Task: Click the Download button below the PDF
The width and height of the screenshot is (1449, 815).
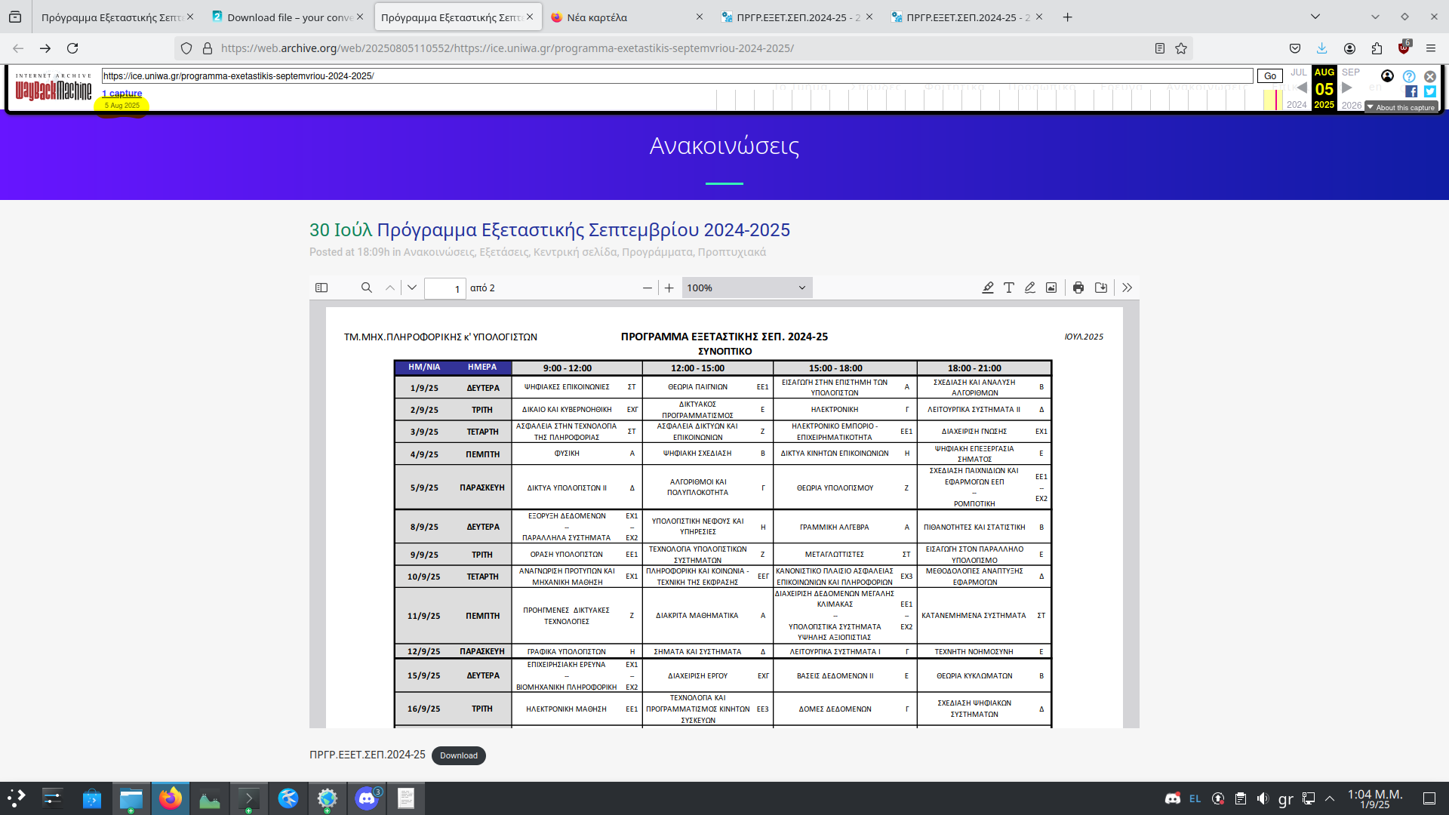Action: [x=458, y=755]
